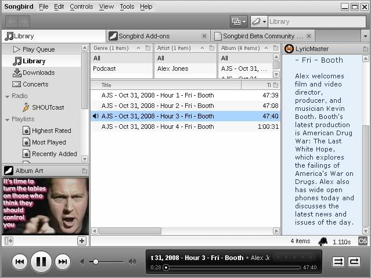Select Library in the sidebar

pyautogui.click(x=41, y=61)
